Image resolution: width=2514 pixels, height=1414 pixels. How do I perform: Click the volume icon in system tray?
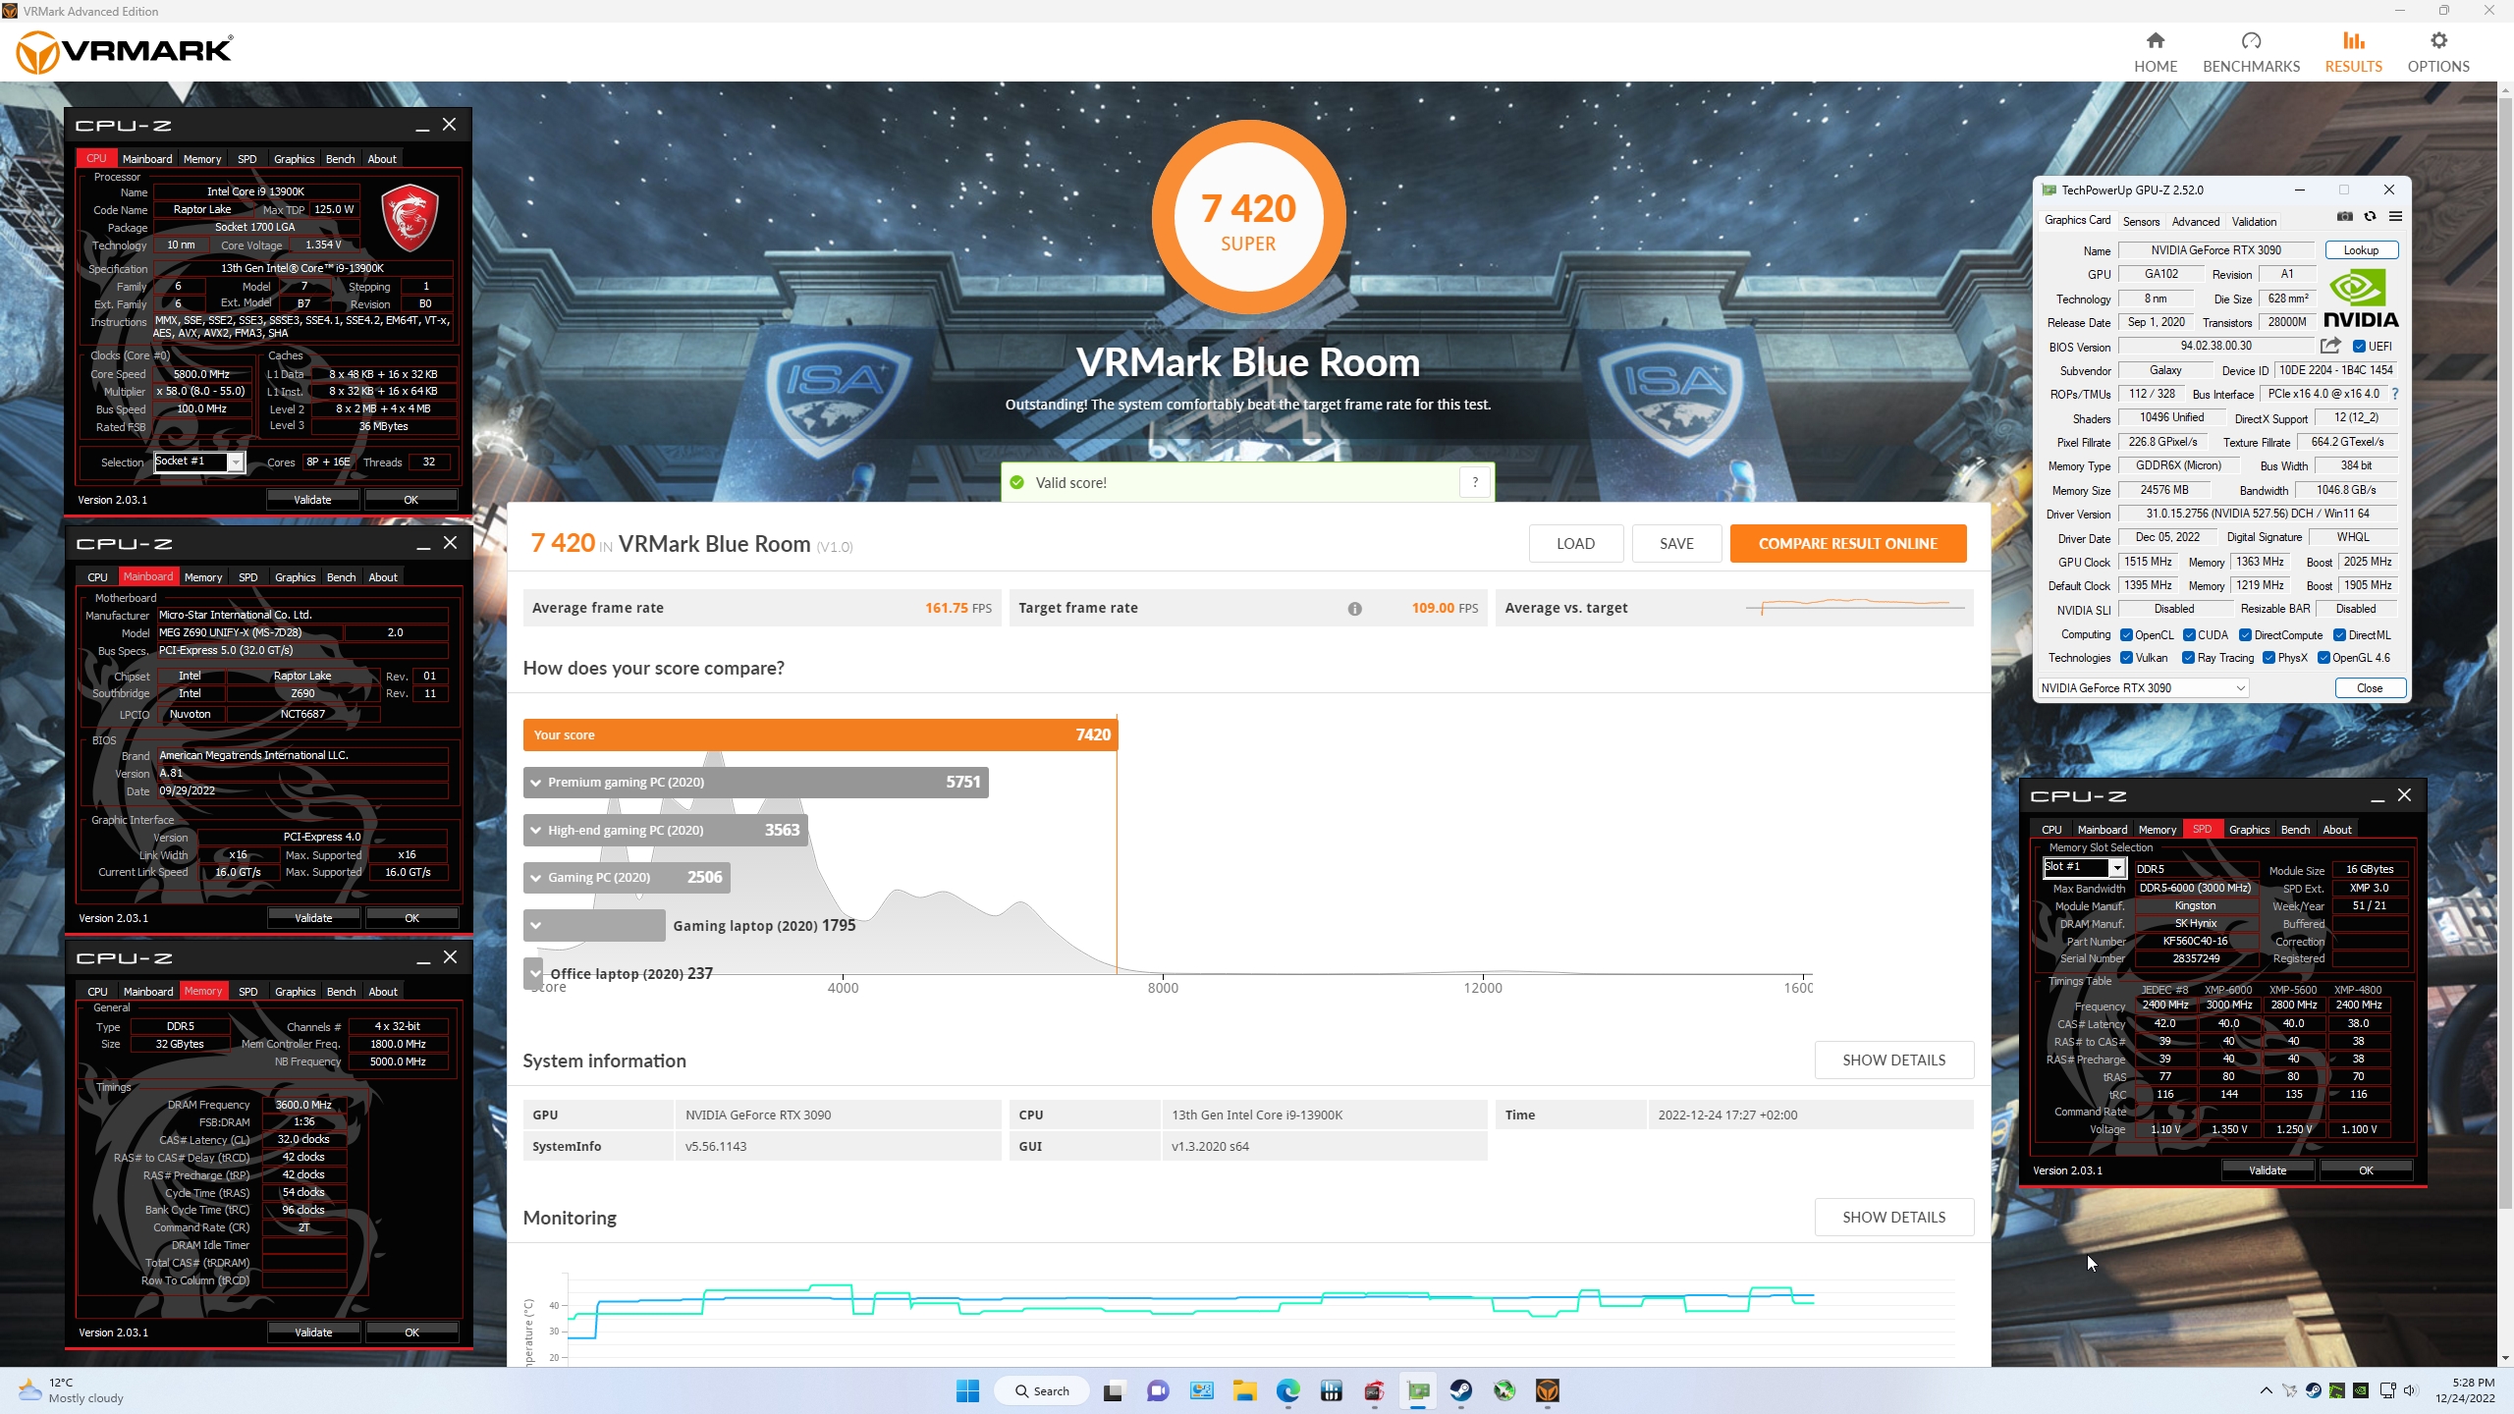(2410, 1390)
